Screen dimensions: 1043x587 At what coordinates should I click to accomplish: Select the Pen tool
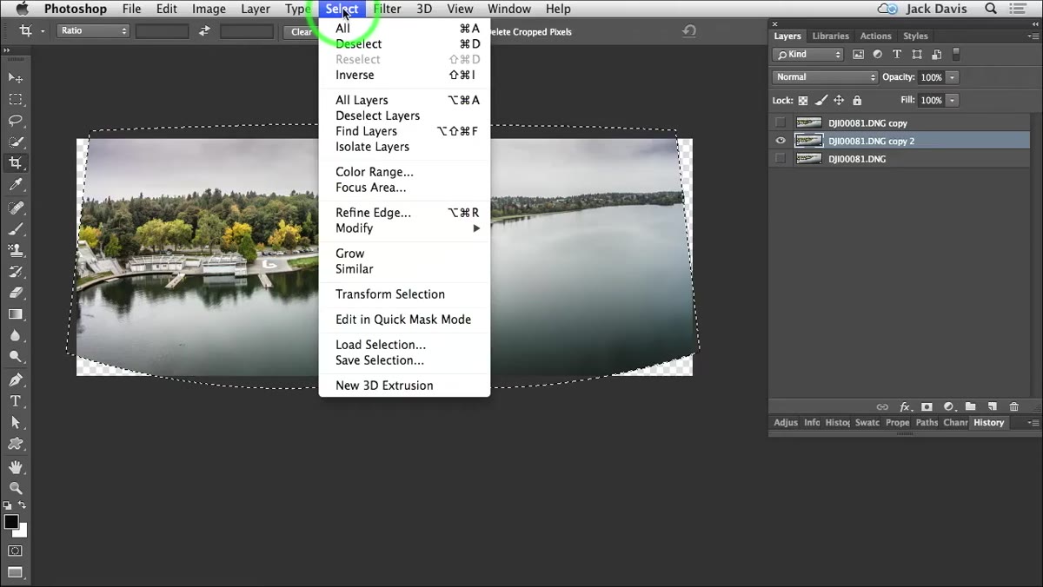(x=16, y=379)
